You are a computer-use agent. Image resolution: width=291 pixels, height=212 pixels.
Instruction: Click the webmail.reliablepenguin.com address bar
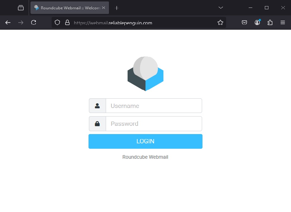(143, 23)
